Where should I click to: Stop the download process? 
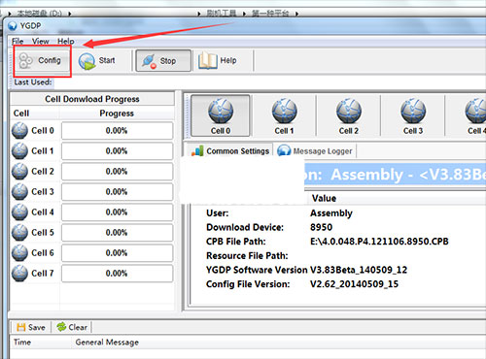coord(163,61)
